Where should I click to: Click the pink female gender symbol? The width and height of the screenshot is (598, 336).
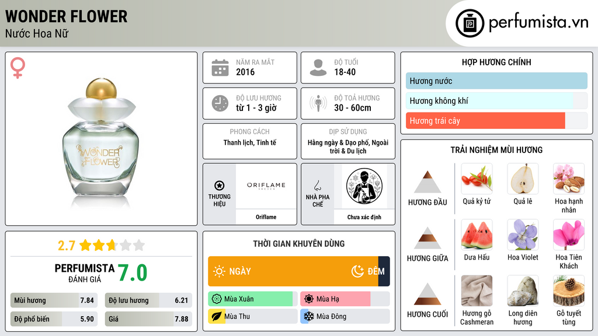tap(18, 68)
